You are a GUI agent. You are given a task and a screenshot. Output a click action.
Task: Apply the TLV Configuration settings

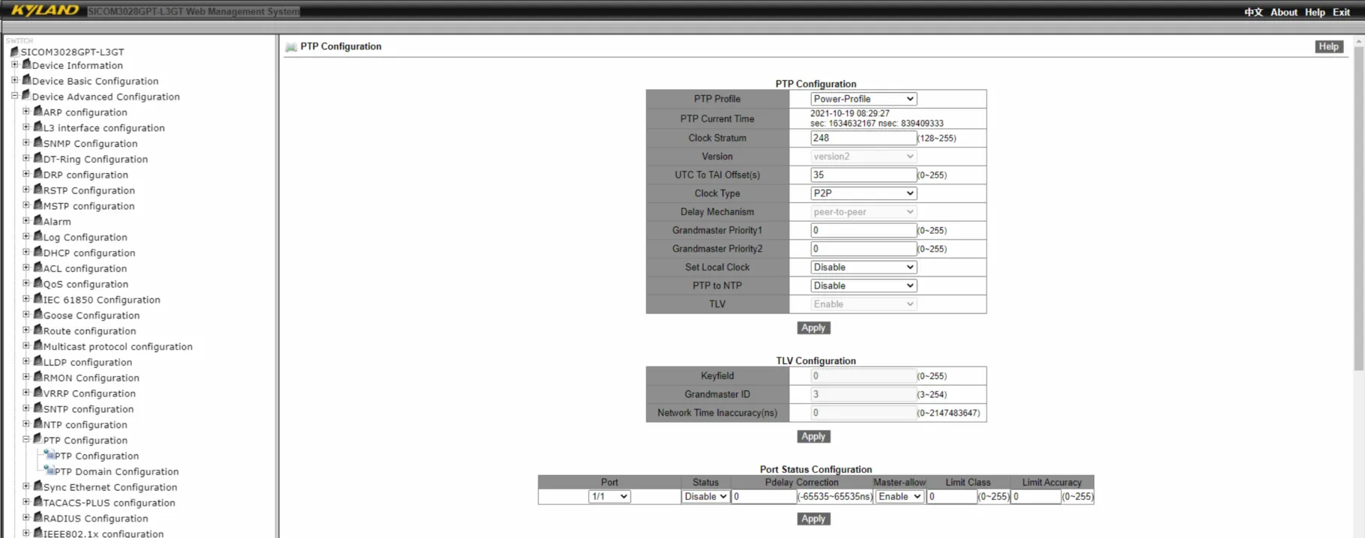(813, 437)
